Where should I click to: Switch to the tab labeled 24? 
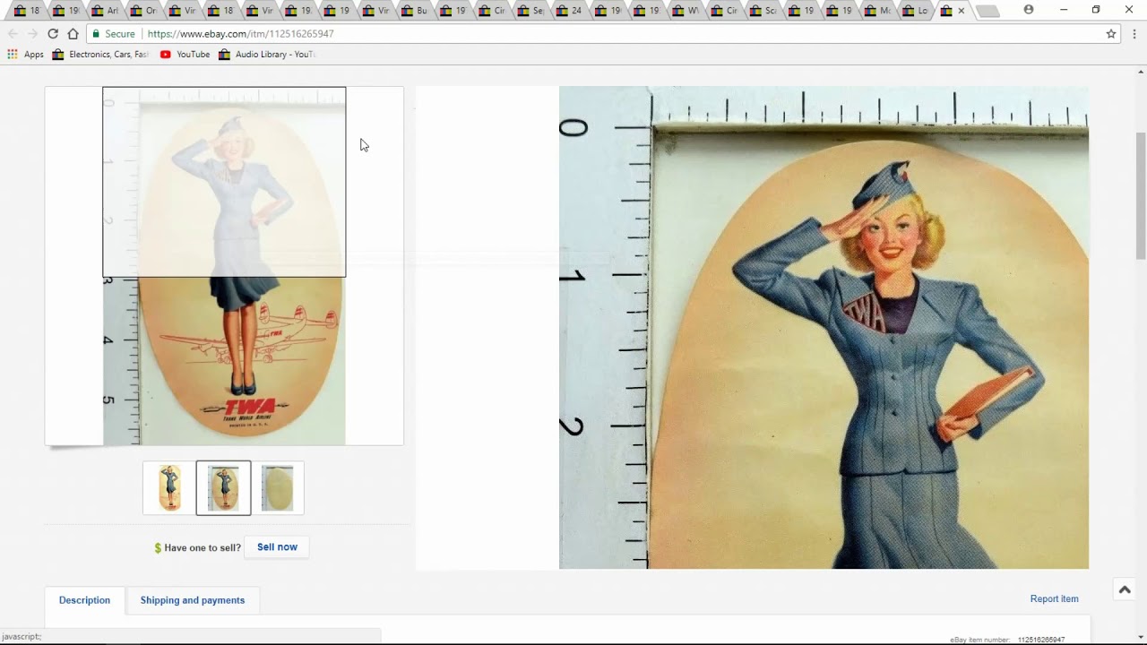coord(567,11)
